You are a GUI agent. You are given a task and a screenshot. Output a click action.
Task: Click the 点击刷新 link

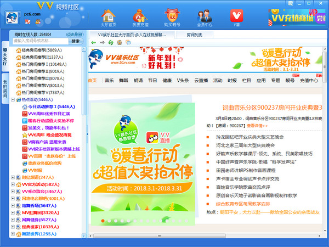pyautogui.click(x=75, y=35)
